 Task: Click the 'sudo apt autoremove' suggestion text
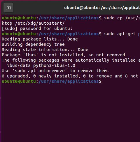pos(40,71)
